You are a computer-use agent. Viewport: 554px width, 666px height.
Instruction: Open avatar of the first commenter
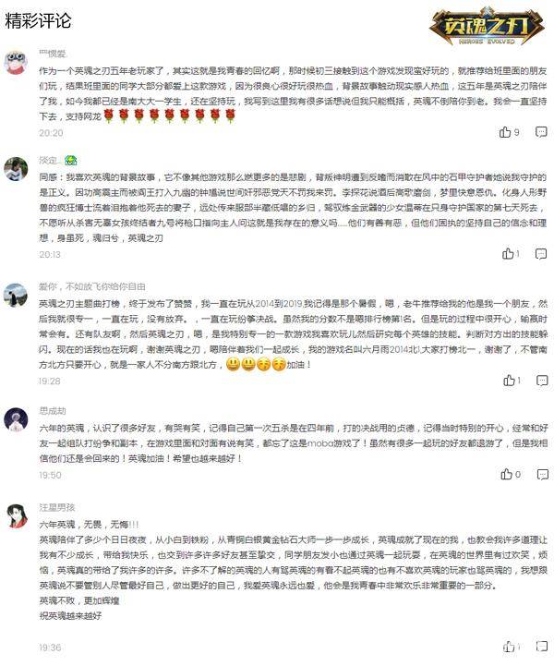(x=16, y=62)
